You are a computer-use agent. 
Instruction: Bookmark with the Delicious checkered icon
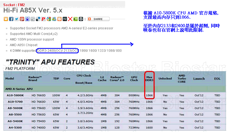(38, 19)
